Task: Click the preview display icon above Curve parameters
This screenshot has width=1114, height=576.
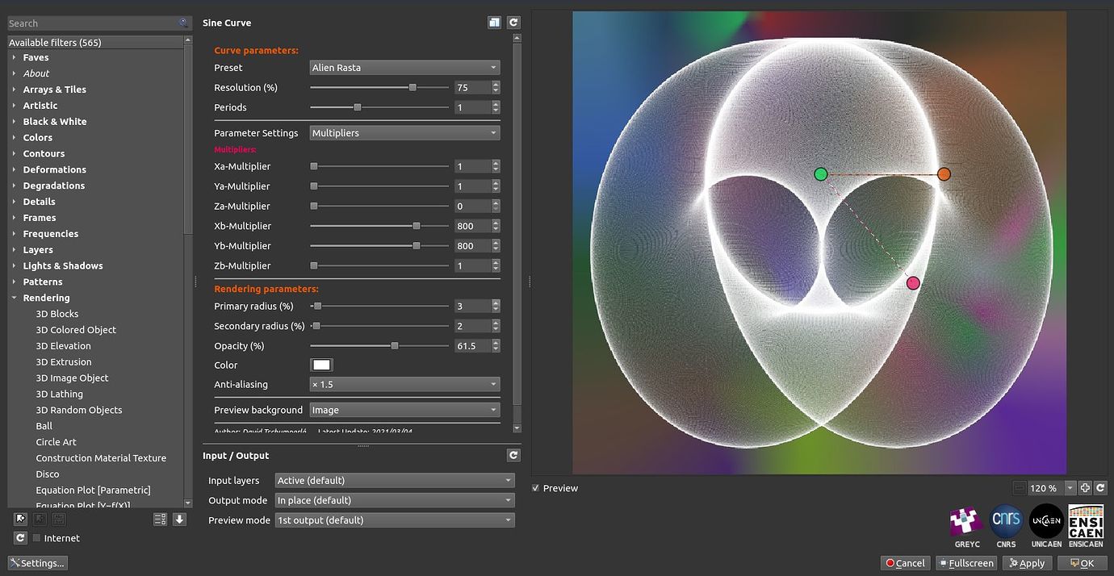Action: [494, 22]
